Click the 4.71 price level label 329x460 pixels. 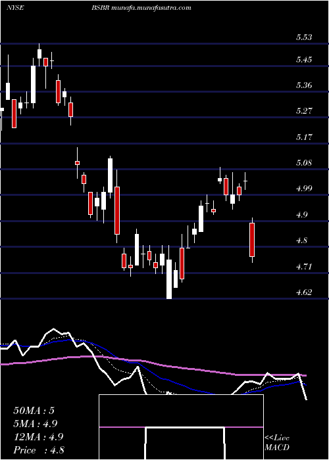point(304,267)
